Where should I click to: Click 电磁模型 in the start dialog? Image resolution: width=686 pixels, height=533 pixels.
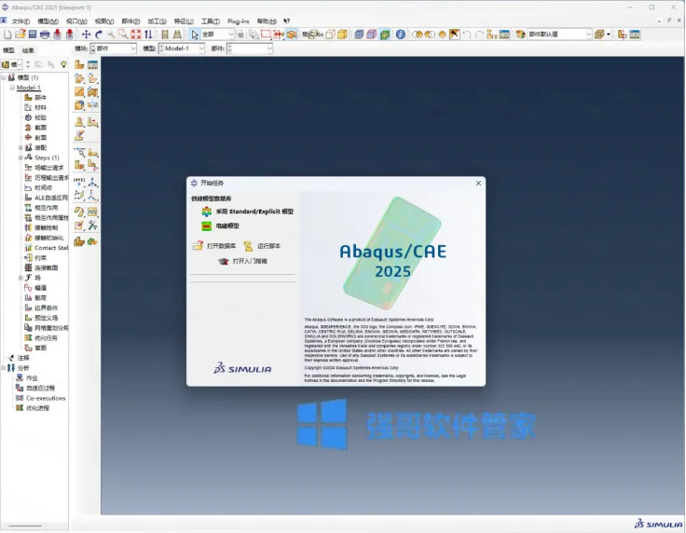[227, 226]
